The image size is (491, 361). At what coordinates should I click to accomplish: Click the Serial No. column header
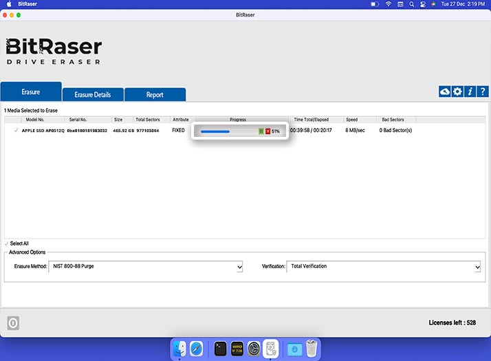click(78, 120)
